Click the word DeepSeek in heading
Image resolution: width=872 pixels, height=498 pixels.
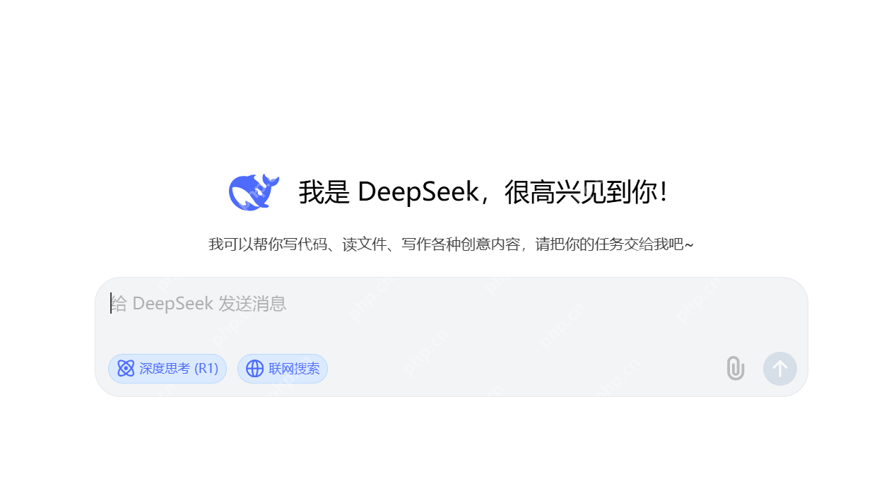[x=418, y=192]
